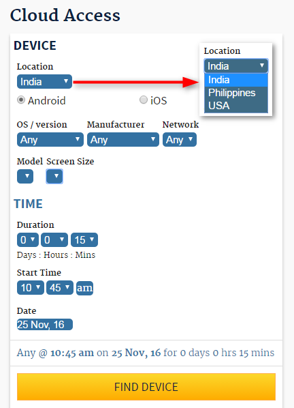Open the empty Model dropdown

25,177
